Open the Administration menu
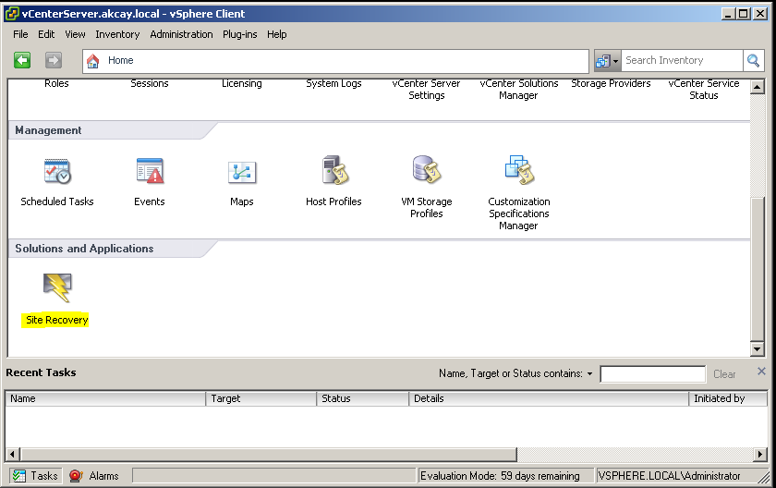776x488 pixels. pyautogui.click(x=181, y=34)
